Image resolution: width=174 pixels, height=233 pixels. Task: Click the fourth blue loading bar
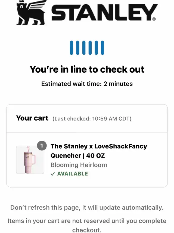point(90,48)
